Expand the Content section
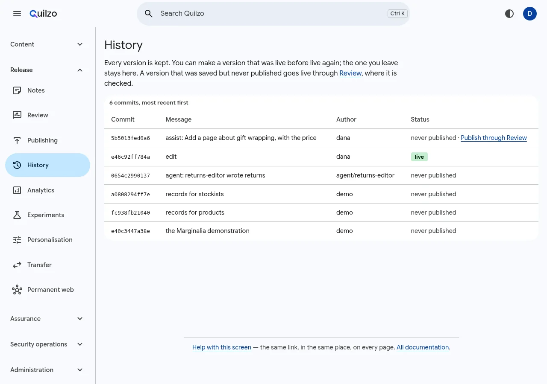 click(47, 44)
